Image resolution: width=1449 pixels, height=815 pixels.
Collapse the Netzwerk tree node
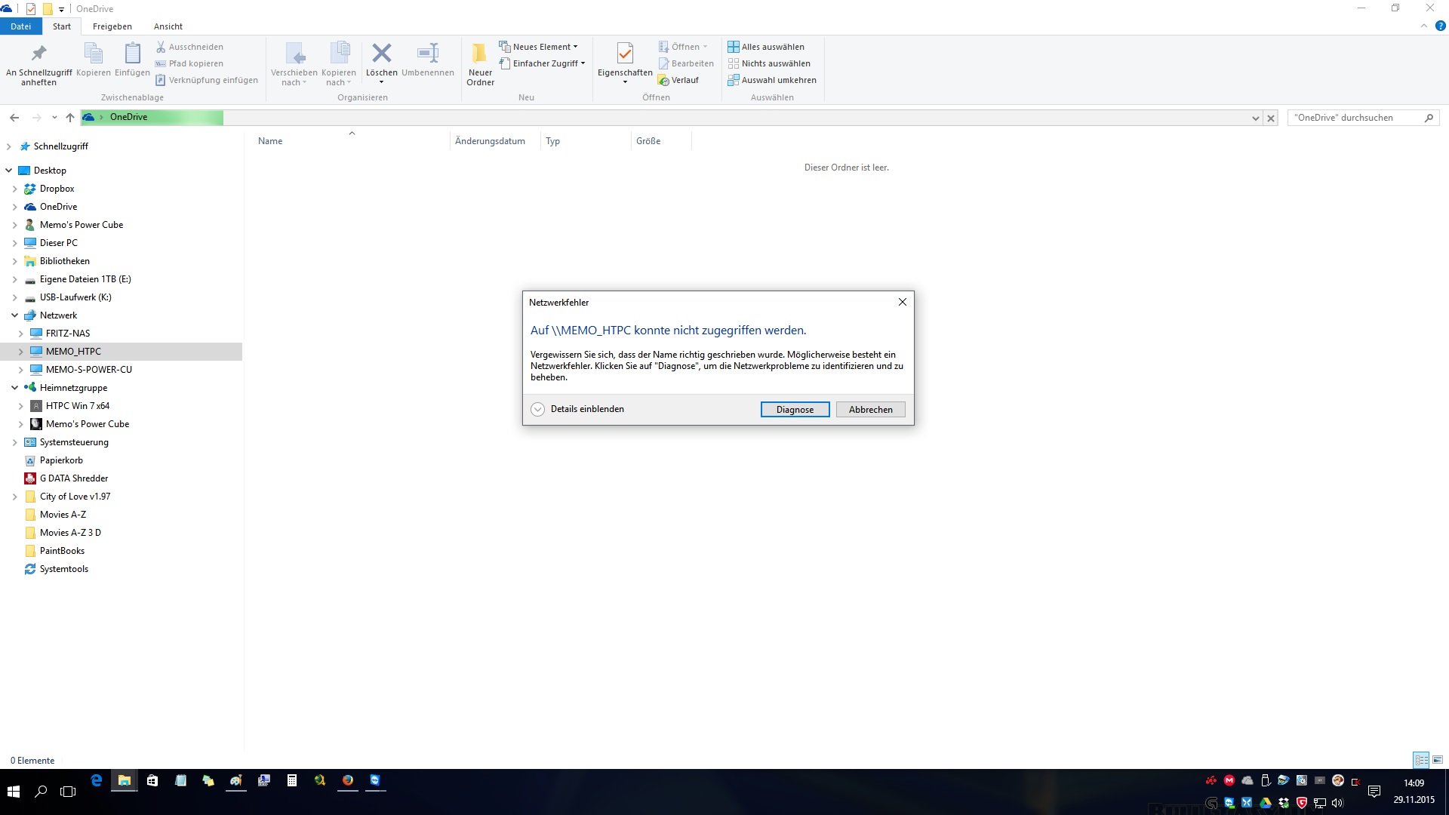click(x=14, y=315)
